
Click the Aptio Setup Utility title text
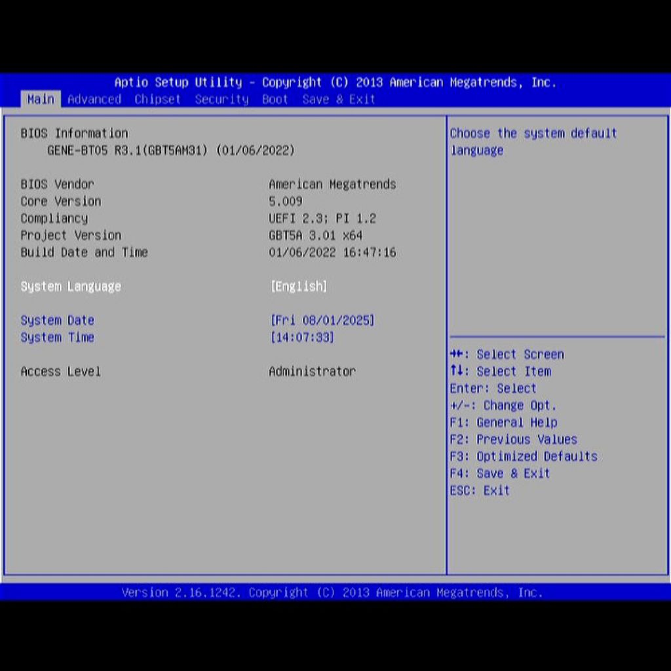pos(335,82)
